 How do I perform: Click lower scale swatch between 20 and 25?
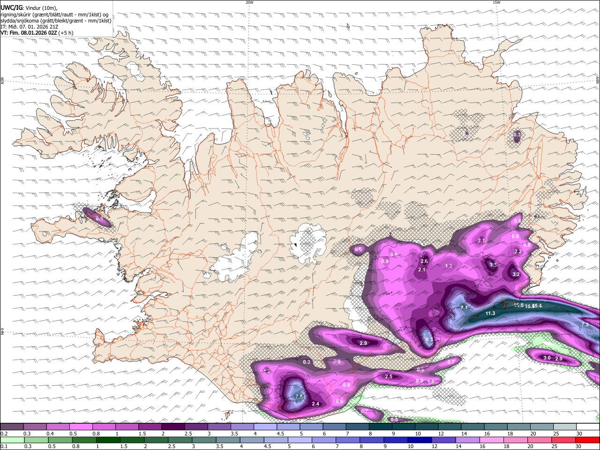click(540, 440)
